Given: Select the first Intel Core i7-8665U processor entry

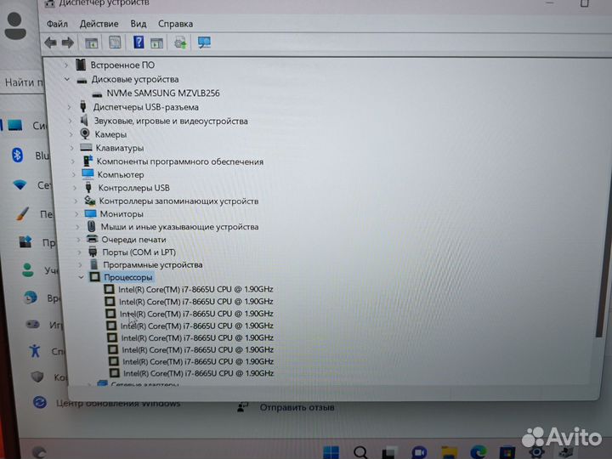Looking at the screenshot, I should tap(195, 289).
